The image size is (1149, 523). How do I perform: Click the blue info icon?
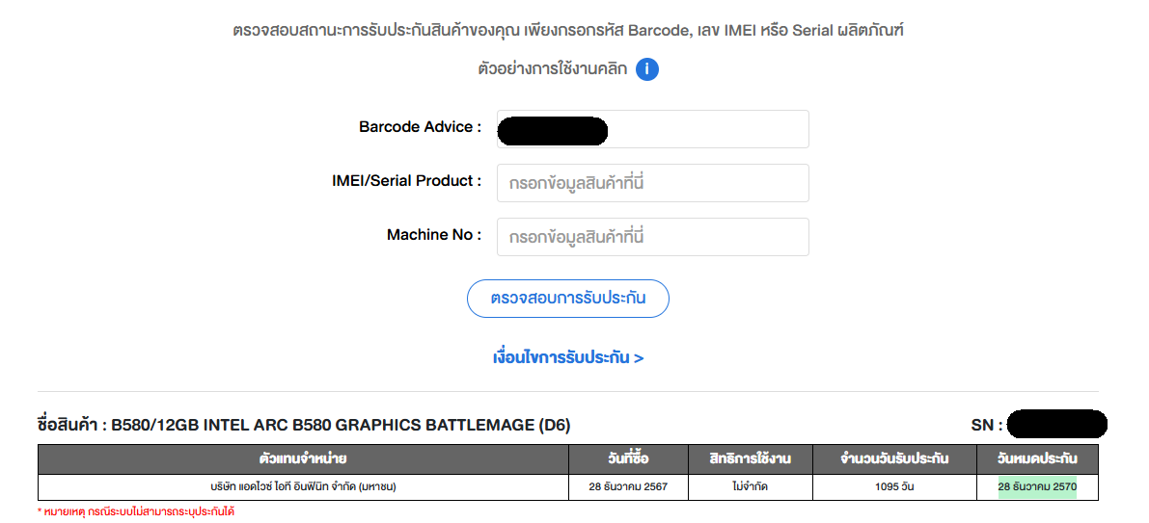(647, 69)
